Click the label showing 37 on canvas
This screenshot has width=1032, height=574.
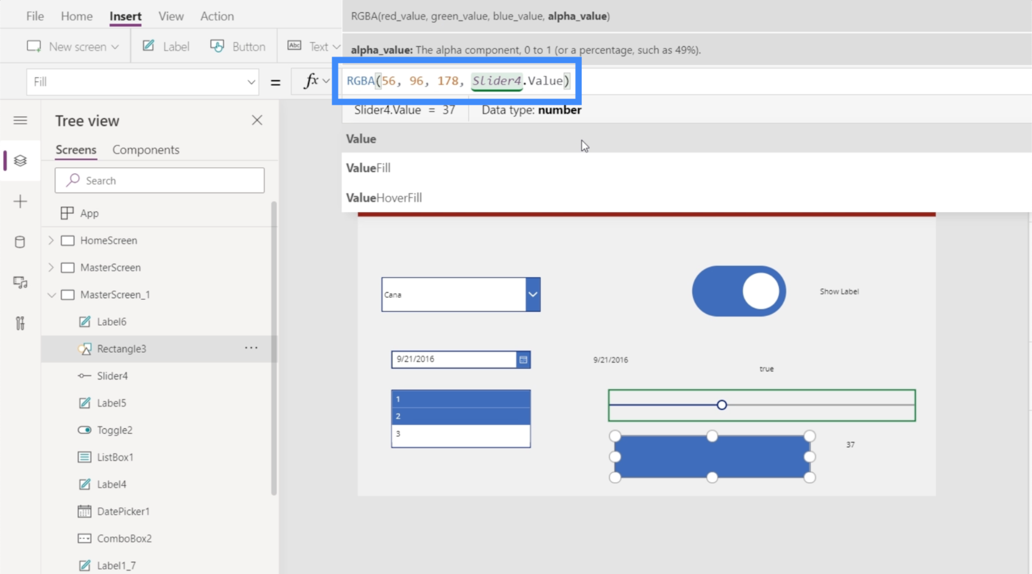(x=850, y=444)
